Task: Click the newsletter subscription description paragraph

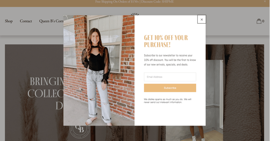Action: point(170,60)
